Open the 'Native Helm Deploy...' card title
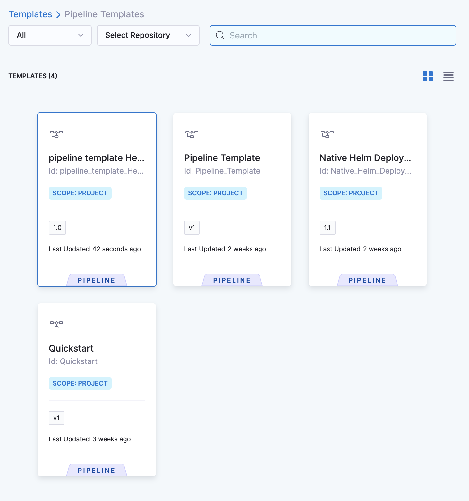The width and height of the screenshot is (469, 501). [x=365, y=158]
